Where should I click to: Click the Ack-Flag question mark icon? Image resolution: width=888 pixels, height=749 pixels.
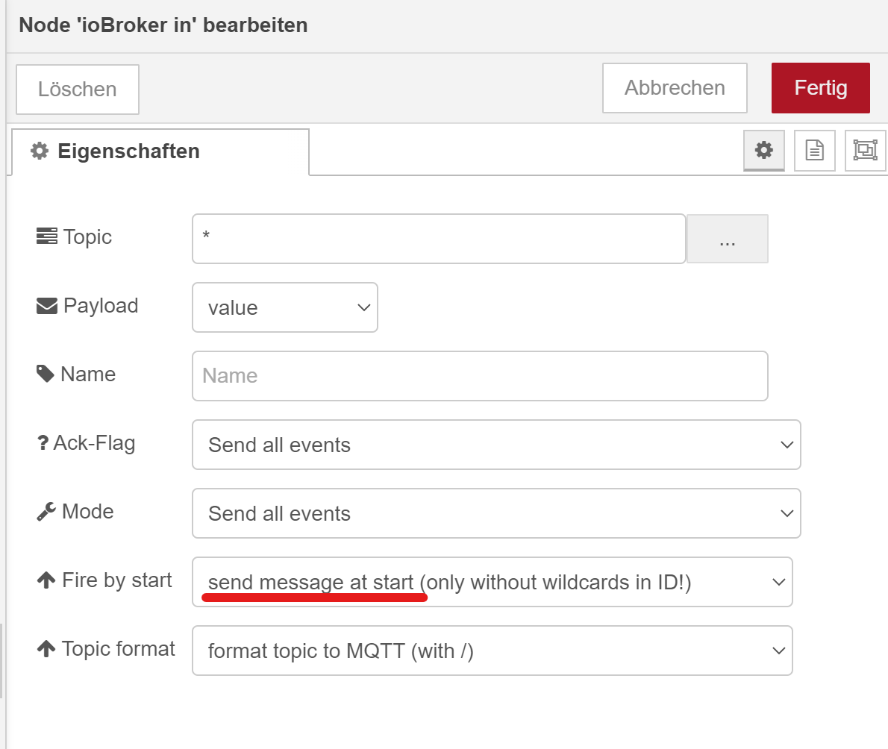[43, 442]
